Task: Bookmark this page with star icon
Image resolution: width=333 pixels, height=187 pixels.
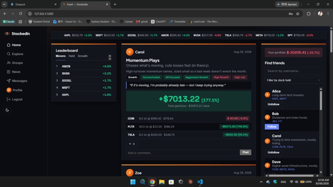Action: (x=298, y=14)
